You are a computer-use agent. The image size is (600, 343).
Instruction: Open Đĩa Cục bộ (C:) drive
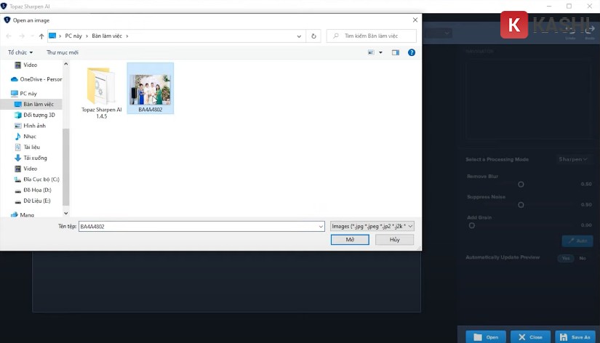pyautogui.click(x=40, y=179)
